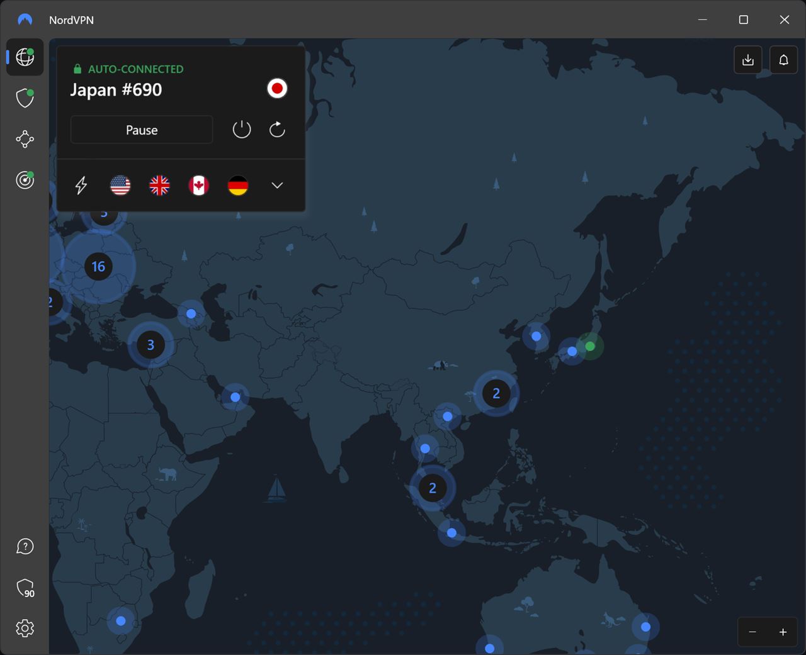The width and height of the screenshot is (806, 655).
Task: Click the Japan flag in connection card
Action: pyautogui.click(x=277, y=88)
